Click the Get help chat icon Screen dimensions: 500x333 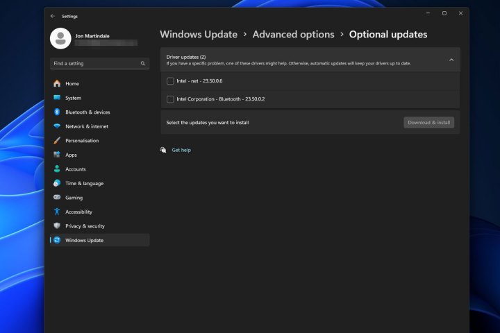pos(163,150)
